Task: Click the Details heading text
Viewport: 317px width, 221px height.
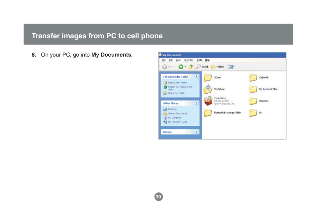Action: pyautogui.click(x=167, y=132)
